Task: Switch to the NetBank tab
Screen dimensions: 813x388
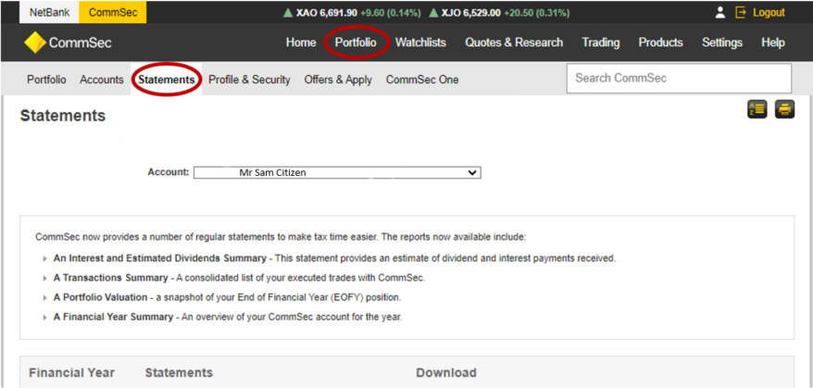Action: (x=49, y=13)
